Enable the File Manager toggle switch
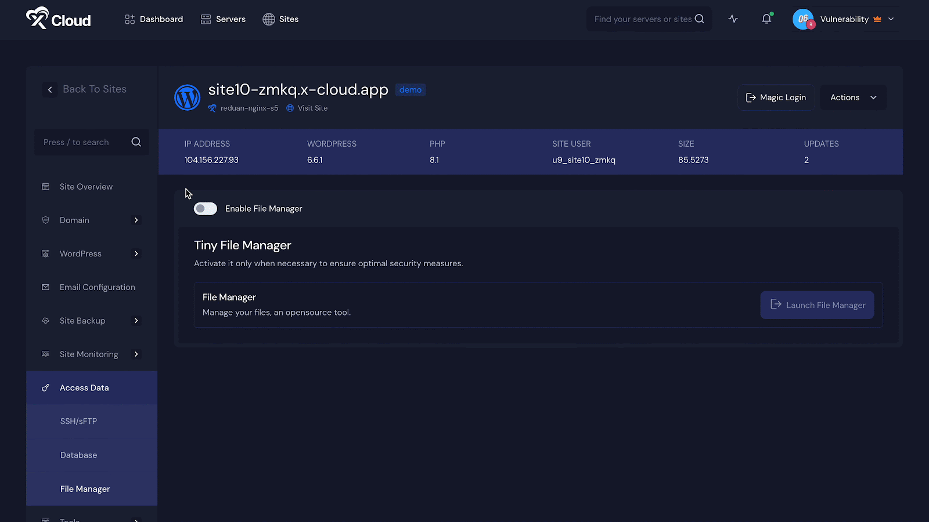Viewport: 929px width, 522px height. click(x=205, y=208)
